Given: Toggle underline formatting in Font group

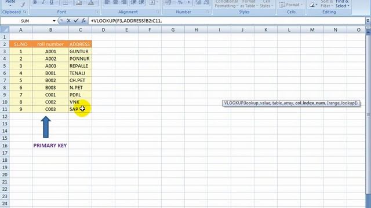Looking at the screenshot, I should 52,2.
